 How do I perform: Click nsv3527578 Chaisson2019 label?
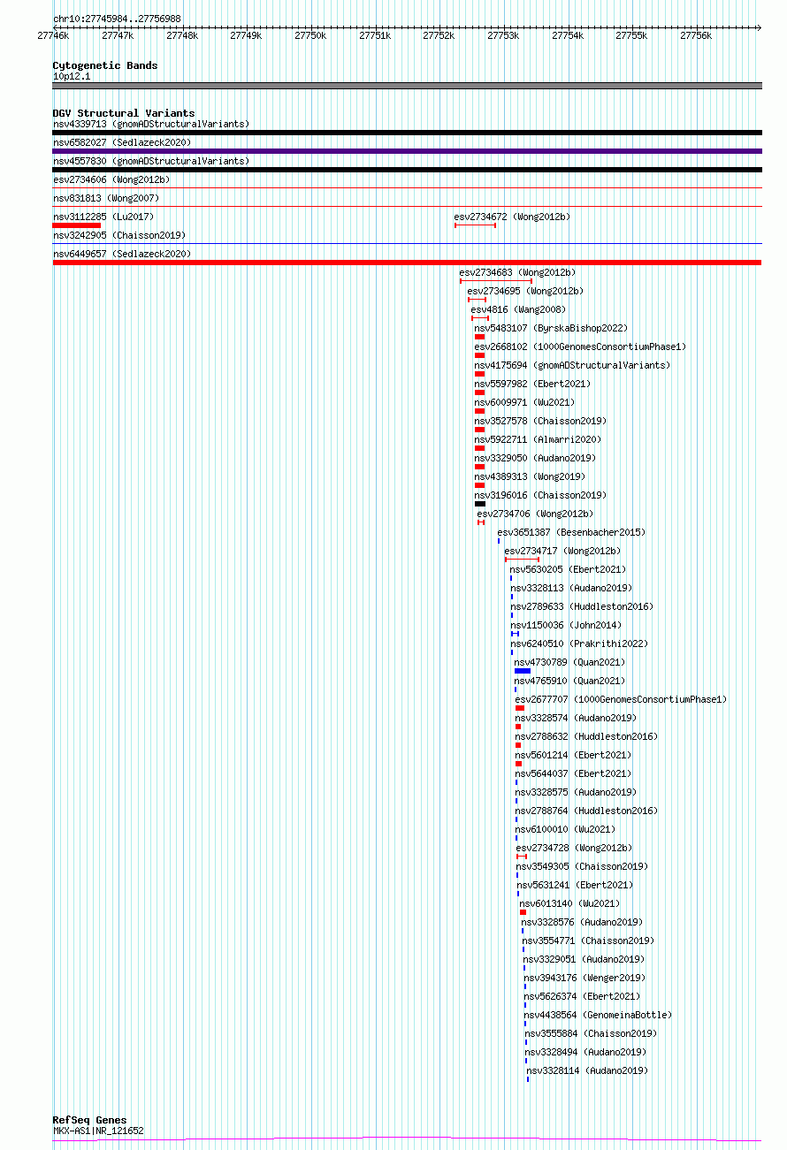(540, 421)
